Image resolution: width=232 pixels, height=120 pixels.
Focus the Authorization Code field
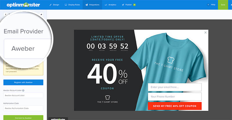(23, 108)
